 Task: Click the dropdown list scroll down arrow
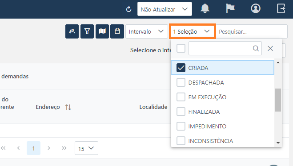tap(278, 143)
